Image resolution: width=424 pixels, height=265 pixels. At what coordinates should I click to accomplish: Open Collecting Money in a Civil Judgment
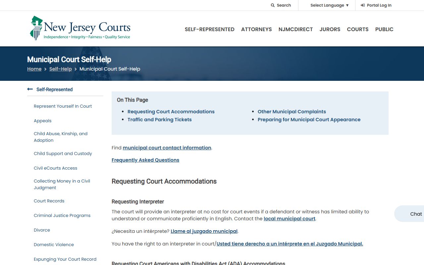coord(62,184)
